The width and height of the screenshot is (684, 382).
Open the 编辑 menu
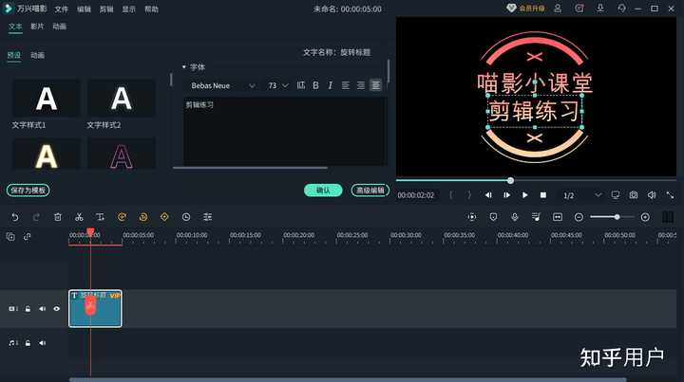click(x=84, y=9)
